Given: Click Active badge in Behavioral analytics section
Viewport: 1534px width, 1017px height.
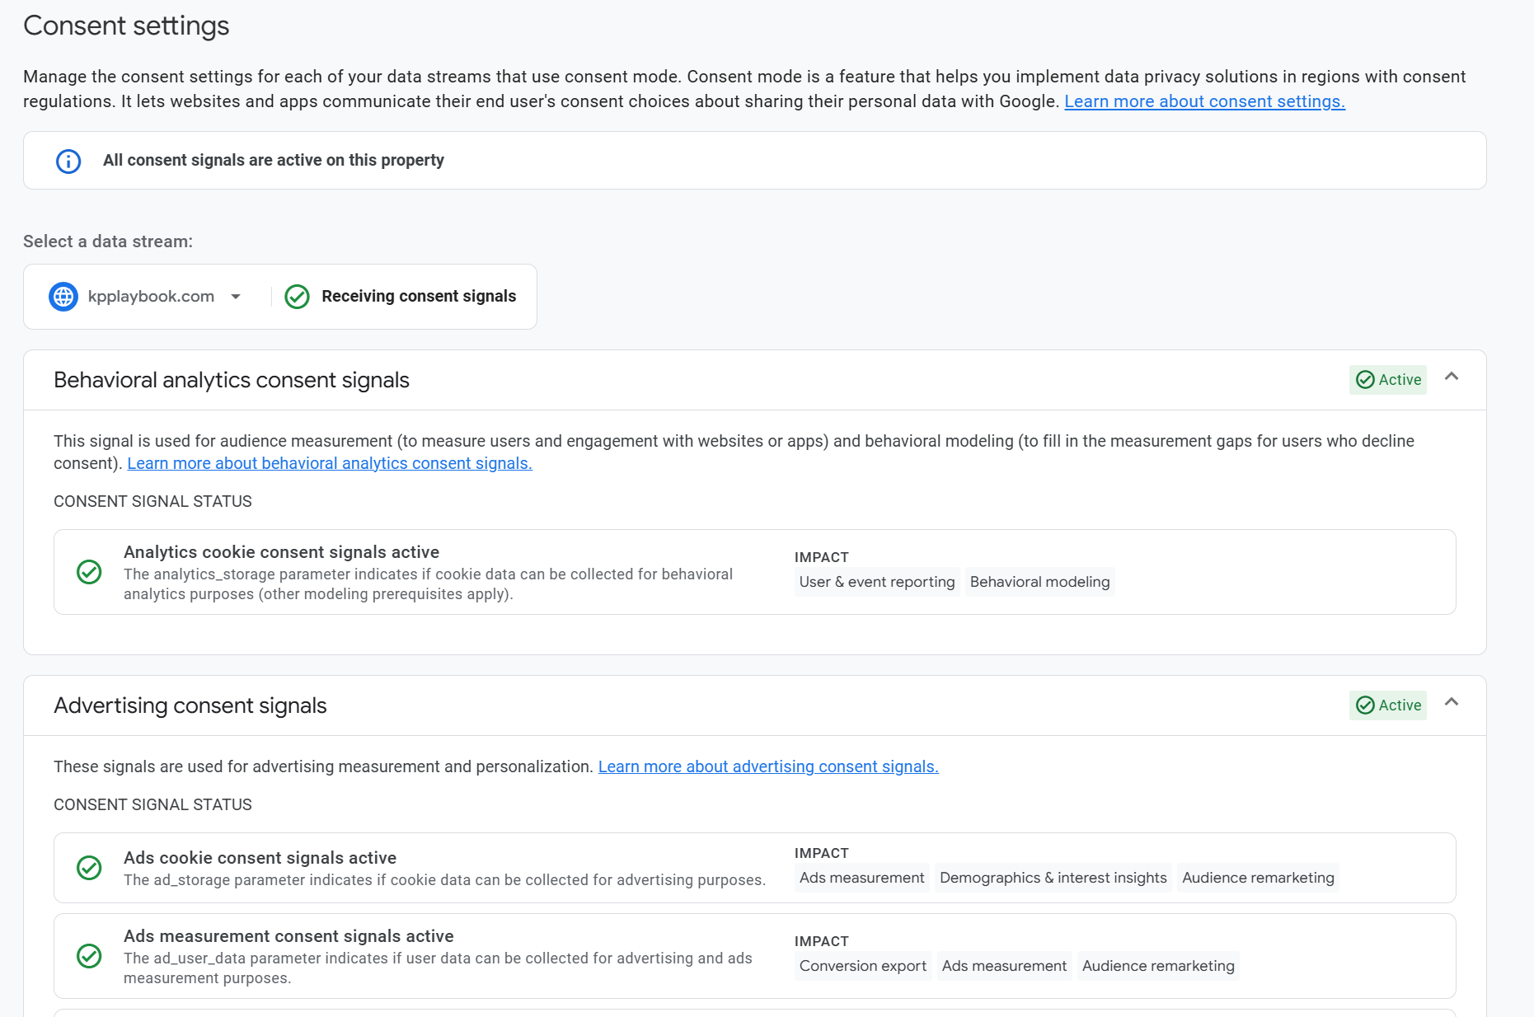Looking at the screenshot, I should tap(1388, 380).
